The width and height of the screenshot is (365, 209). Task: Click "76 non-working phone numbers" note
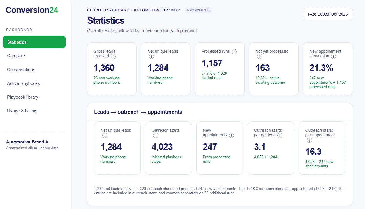pyautogui.click(x=107, y=80)
